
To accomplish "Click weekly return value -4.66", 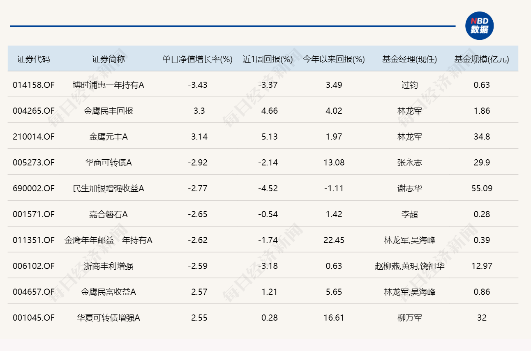I will (x=268, y=111).
